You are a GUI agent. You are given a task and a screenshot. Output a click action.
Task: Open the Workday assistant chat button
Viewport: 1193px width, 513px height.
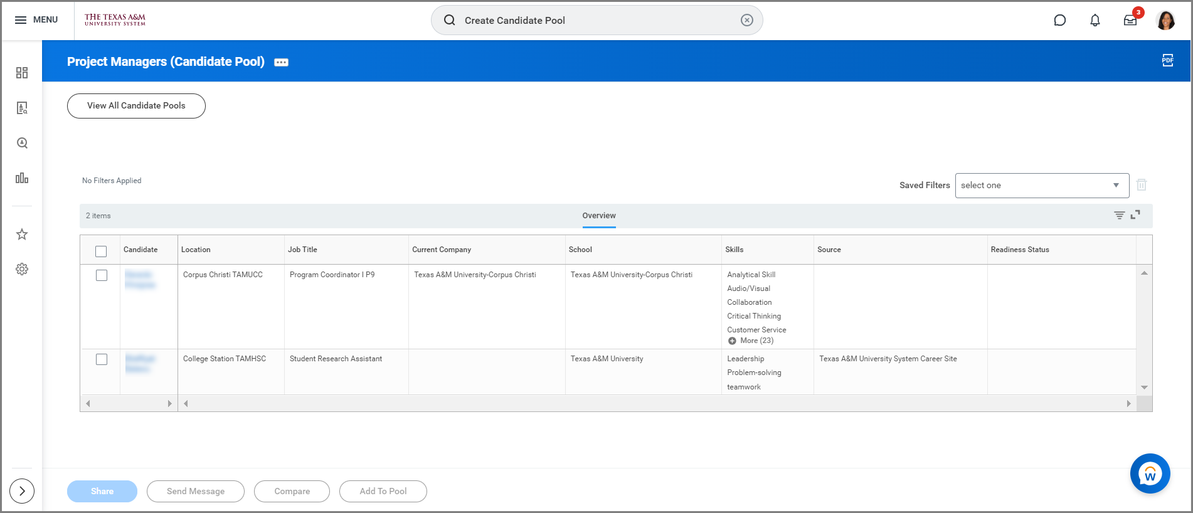[x=1150, y=473]
